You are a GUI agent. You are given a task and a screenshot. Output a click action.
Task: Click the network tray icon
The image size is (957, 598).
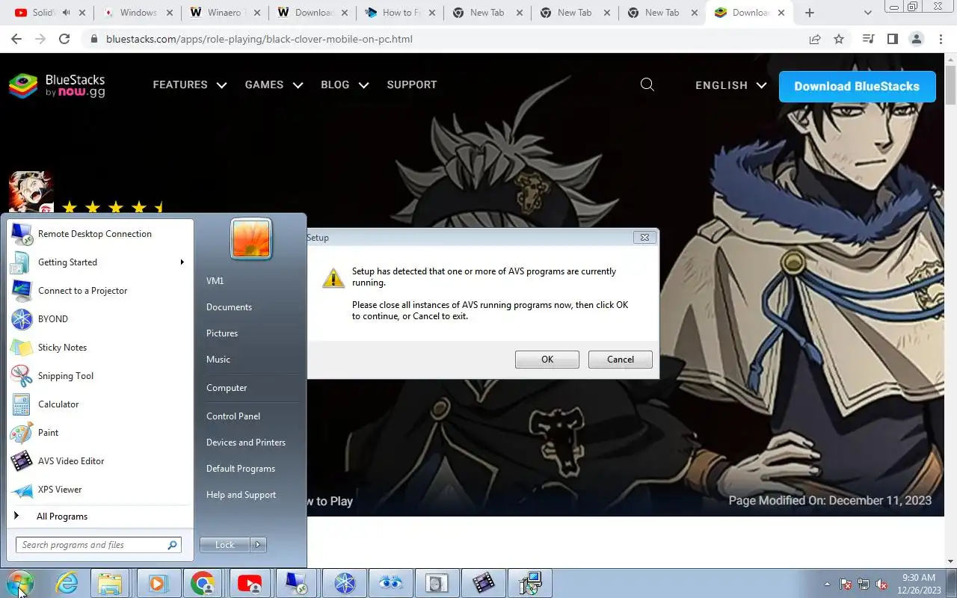pos(864,584)
